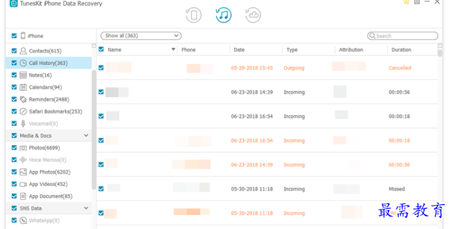Open Calendars(94) category
Viewport: 450px width, 229px height.
(x=45, y=87)
